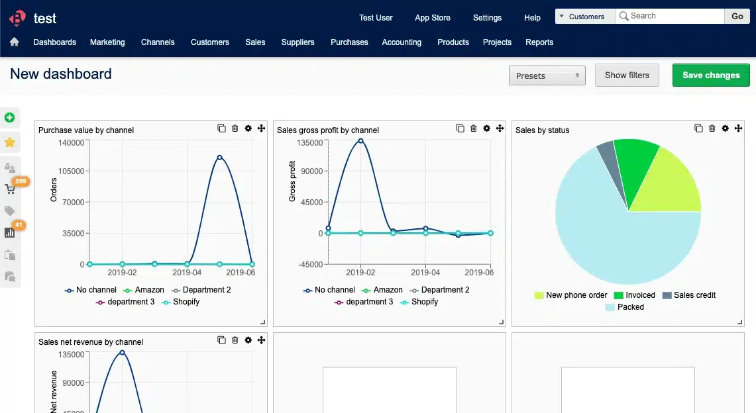This screenshot has height=413, width=756.
Task: Click the Invoiced legend swatch
Action: point(619,296)
